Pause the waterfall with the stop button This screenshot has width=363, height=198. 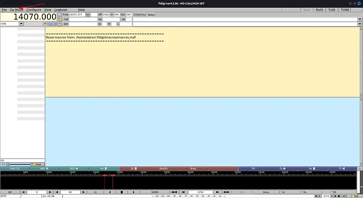pos(122,192)
